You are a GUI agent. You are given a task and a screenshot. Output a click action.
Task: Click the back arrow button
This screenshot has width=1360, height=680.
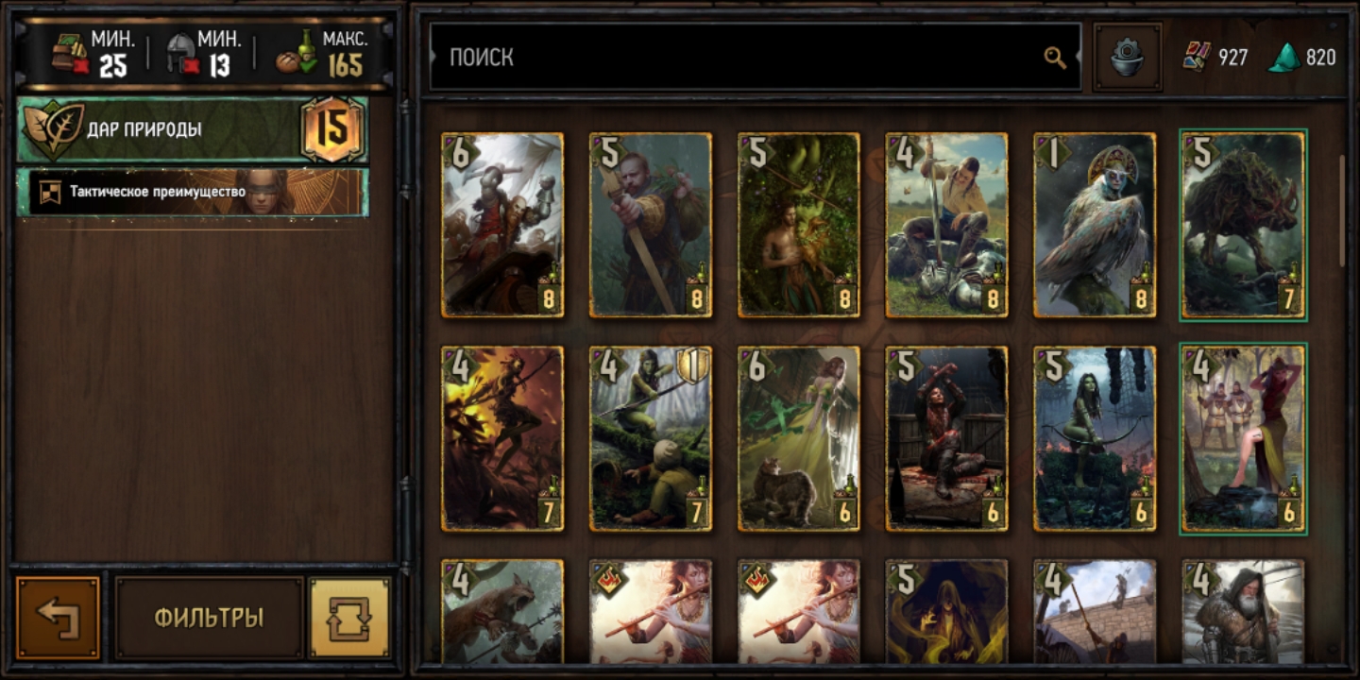coord(58,618)
